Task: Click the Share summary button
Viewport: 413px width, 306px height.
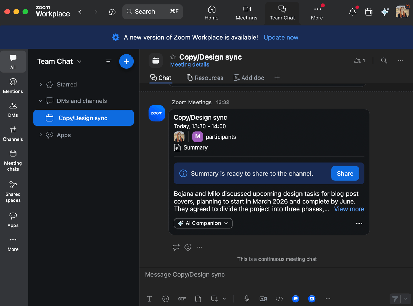Action: coord(345,174)
